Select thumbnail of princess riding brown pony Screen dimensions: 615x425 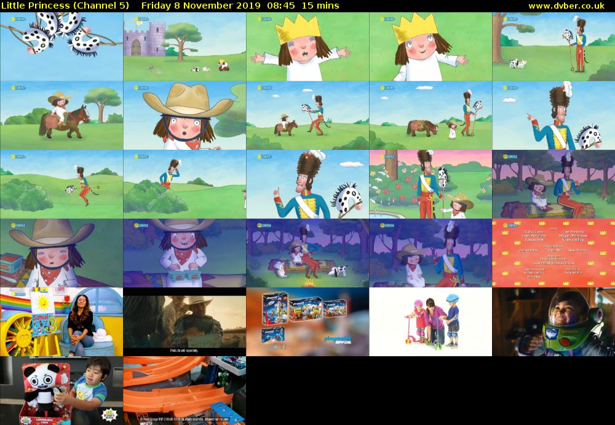point(61,115)
